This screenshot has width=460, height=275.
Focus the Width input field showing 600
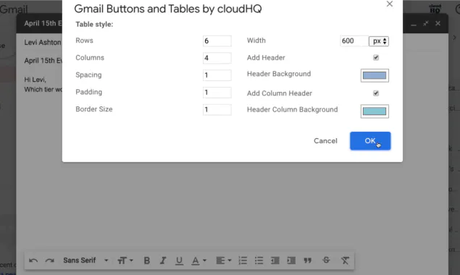[354, 41]
